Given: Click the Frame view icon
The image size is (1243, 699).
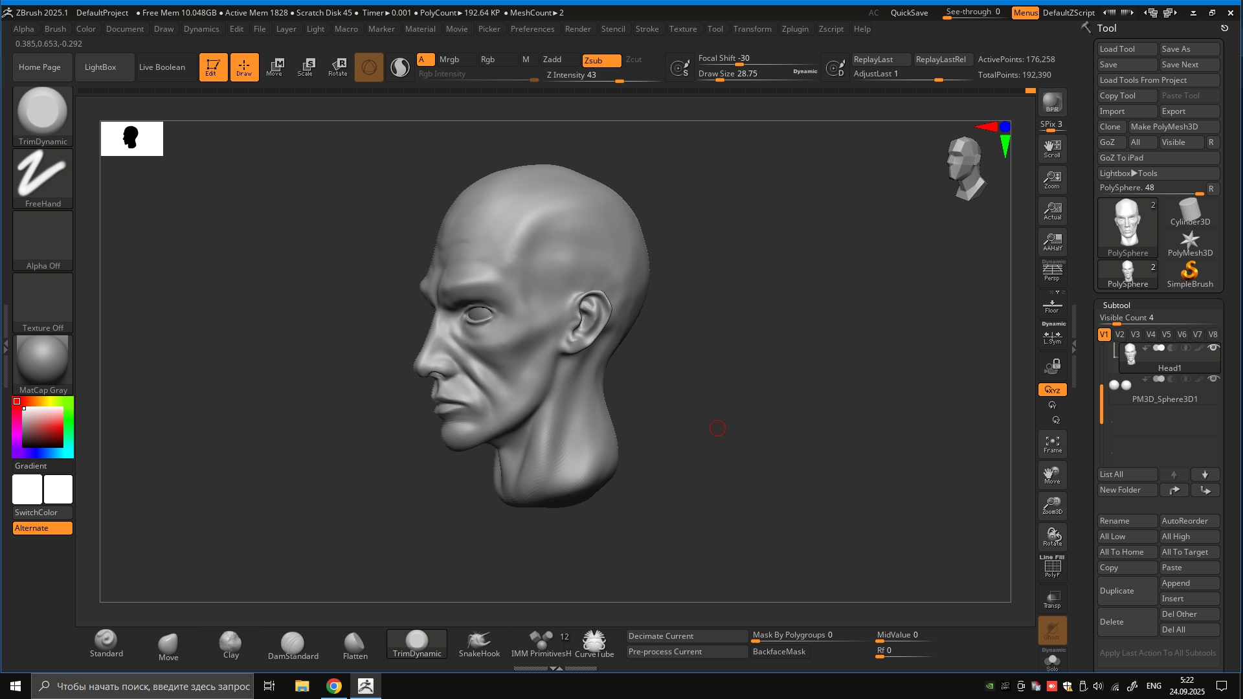Looking at the screenshot, I should 1052,444.
